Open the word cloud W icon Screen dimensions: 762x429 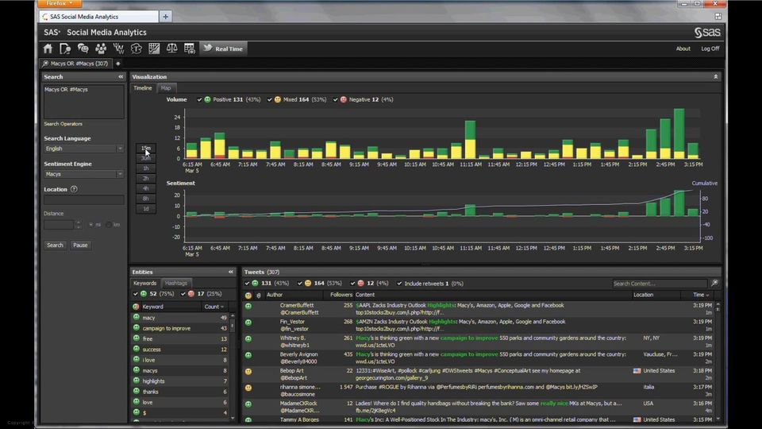pyautogui.click(x=118, y=48)
